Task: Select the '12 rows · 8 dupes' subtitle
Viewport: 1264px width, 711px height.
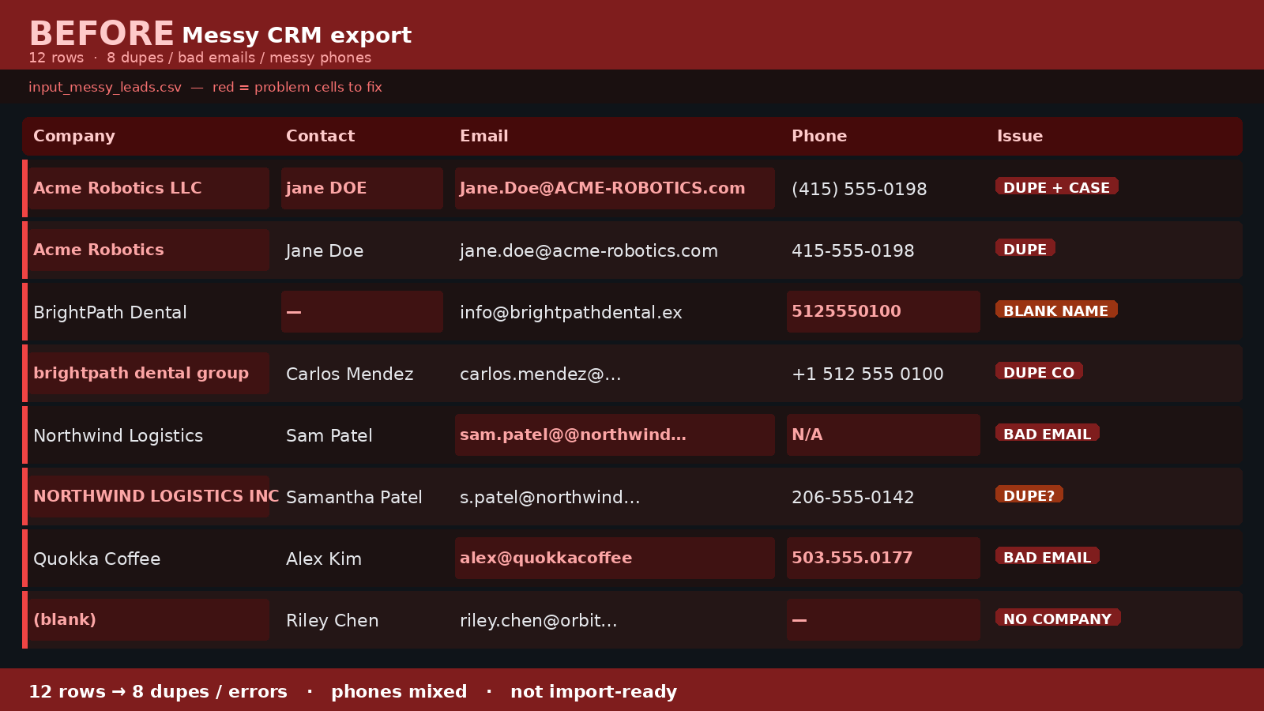Action: (200, 58)
